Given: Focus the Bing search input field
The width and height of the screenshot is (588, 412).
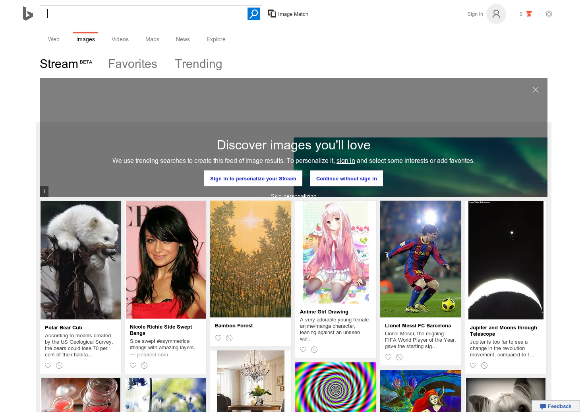Looking at the screenshot, I should (x=143, y=14).
